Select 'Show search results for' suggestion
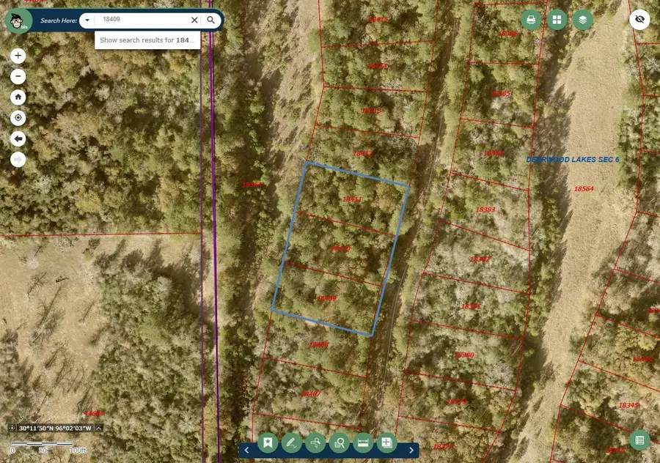 [x=147, y=40]
